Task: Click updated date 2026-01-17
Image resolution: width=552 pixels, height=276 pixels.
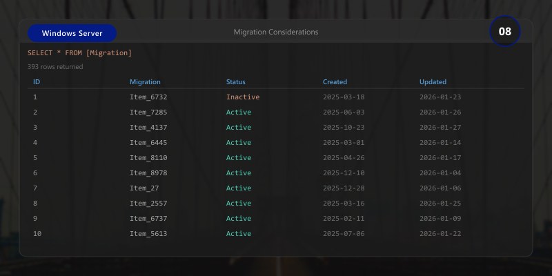Action: [440, 158]
